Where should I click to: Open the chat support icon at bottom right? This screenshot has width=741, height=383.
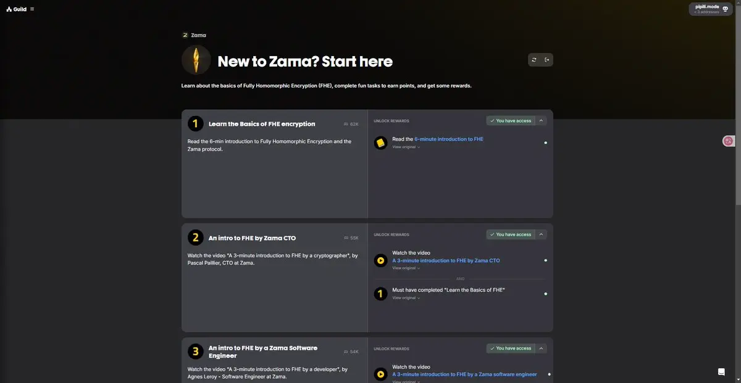721,372
